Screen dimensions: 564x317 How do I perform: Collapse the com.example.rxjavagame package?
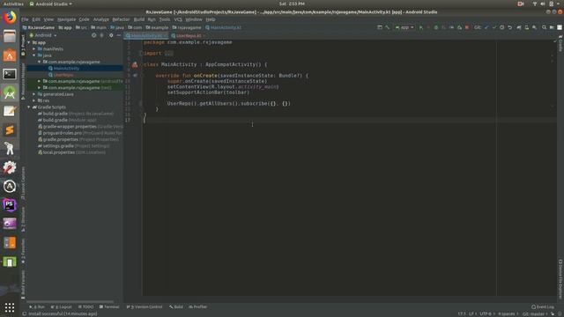click(39, 62)
